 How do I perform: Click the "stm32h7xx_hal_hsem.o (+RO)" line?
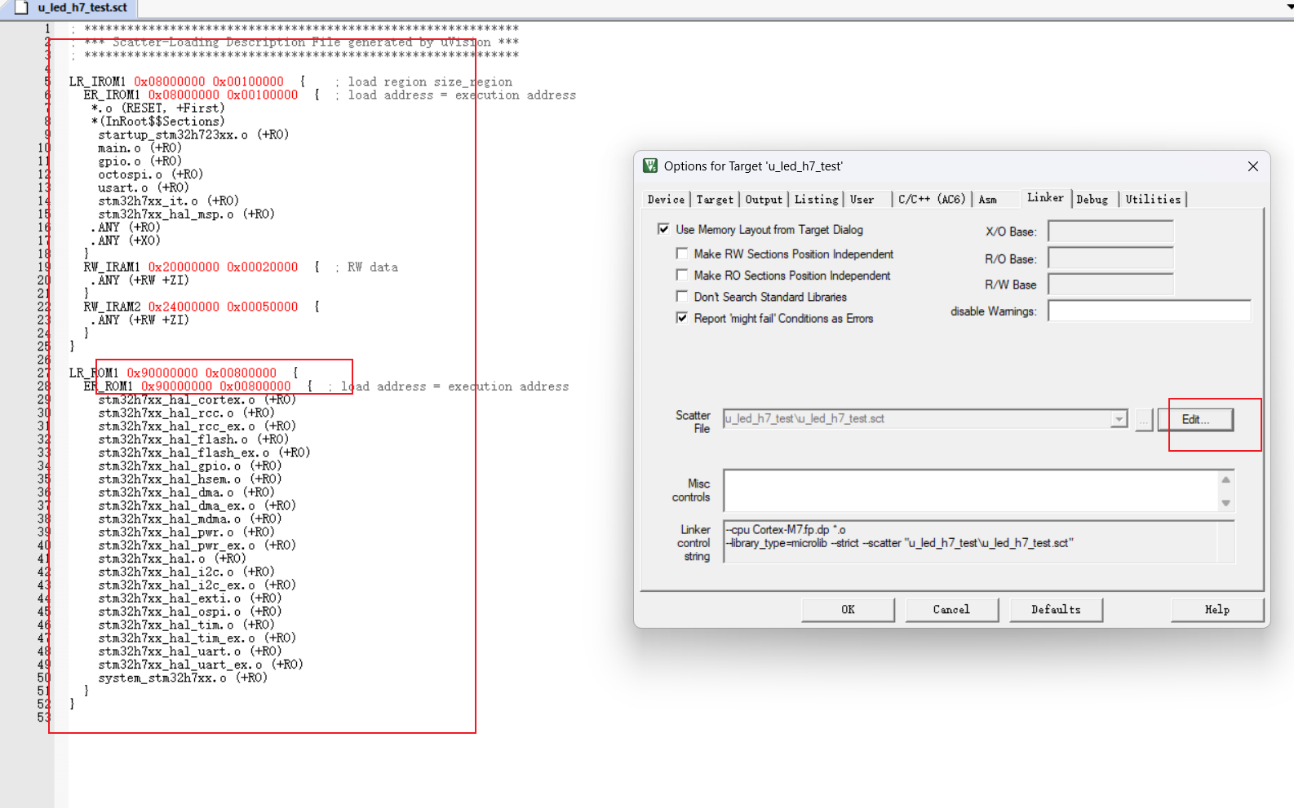point(190,479)
